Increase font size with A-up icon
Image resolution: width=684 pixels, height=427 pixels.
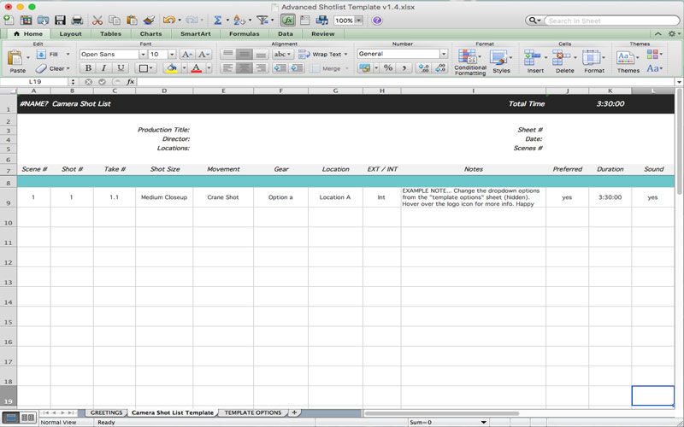(x=186, y=54)
